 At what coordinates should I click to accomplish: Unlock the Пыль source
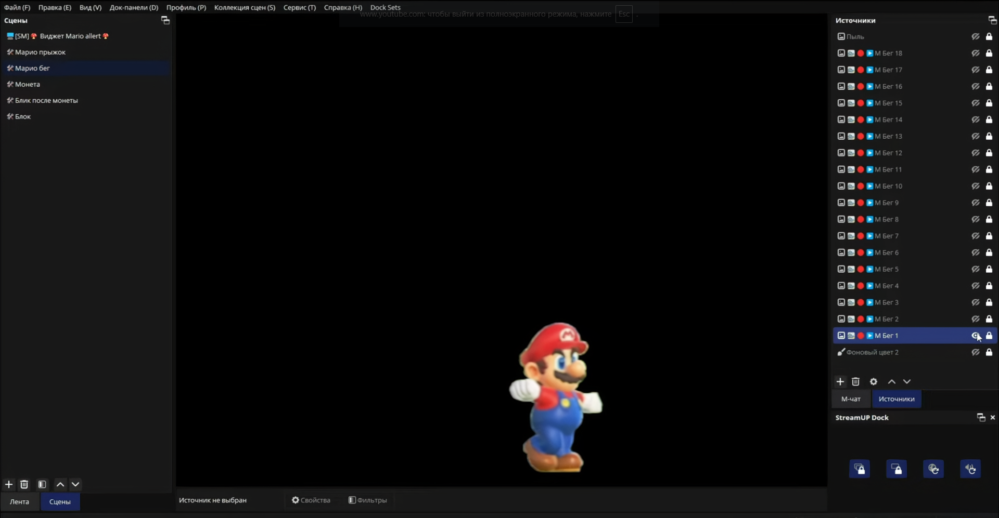[x=989, y=36]
